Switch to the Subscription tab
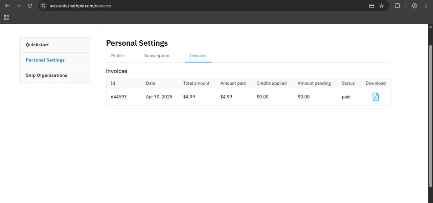The width and height of the screenshot is (433, 203). (157, 55)
